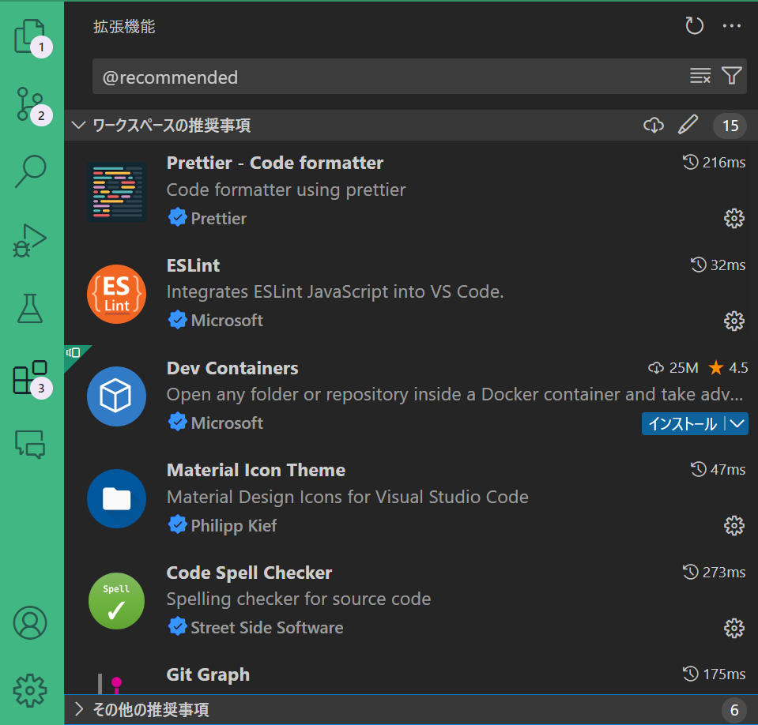Image resolution: width=758 pixels, height=725 pixels.
Task: Collapse the ワークスペースの推奨事項 section
Action: click(x=77, y=125)
